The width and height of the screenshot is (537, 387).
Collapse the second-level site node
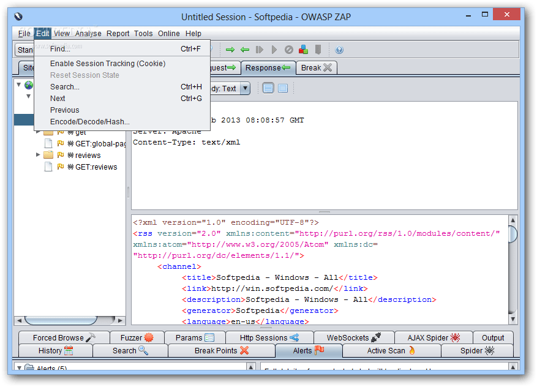(28, 97)
